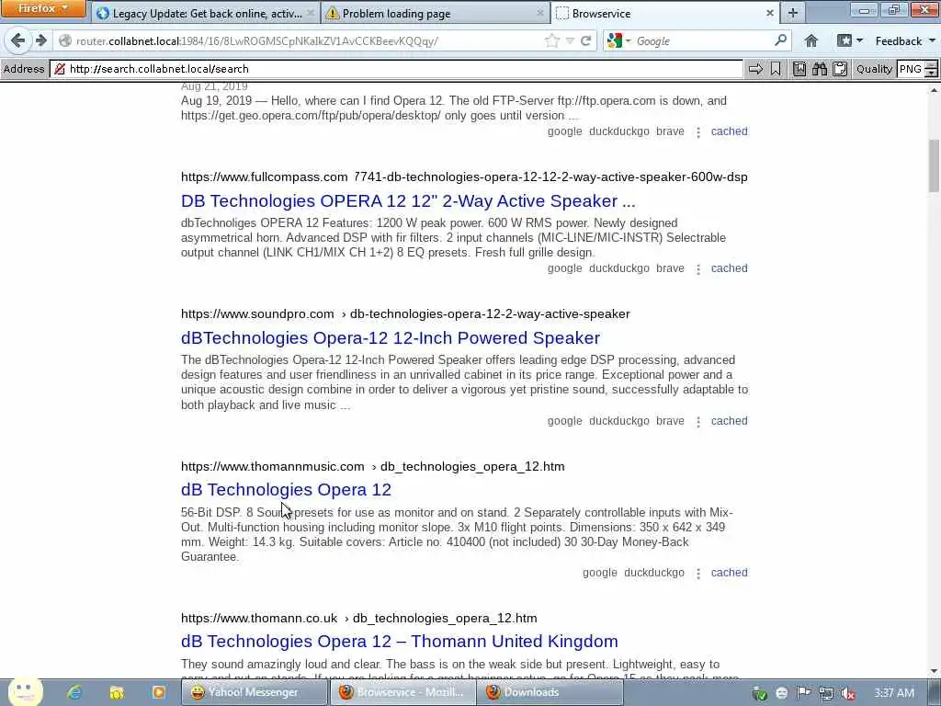This screenshot has height=706, width=941.
Task: Open the Downloads window from the taskbar
Action: 550,692
